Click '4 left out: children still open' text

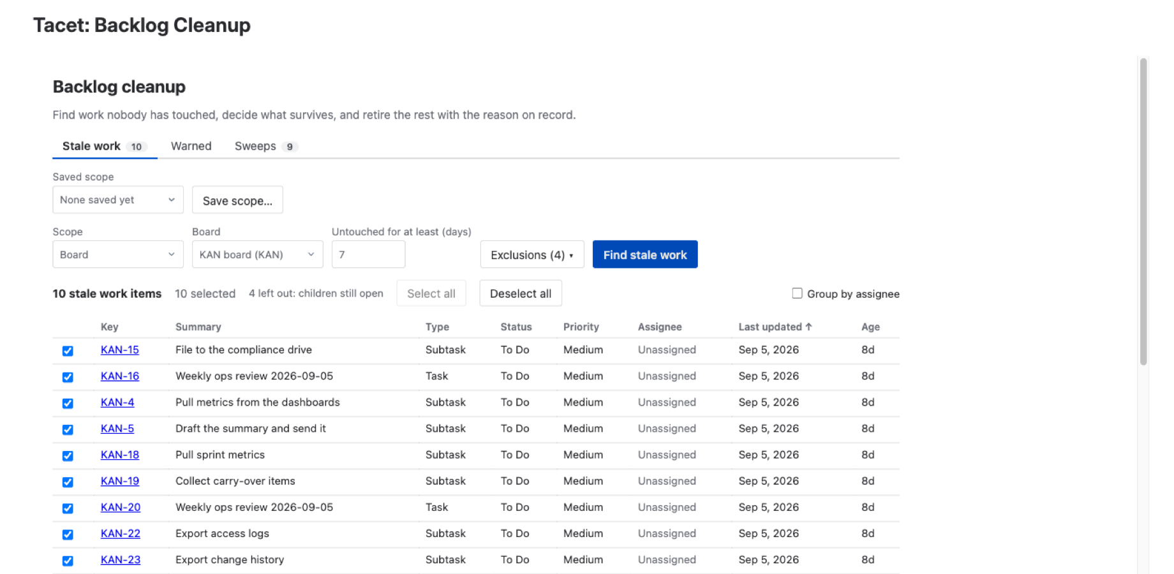[316, 293]
